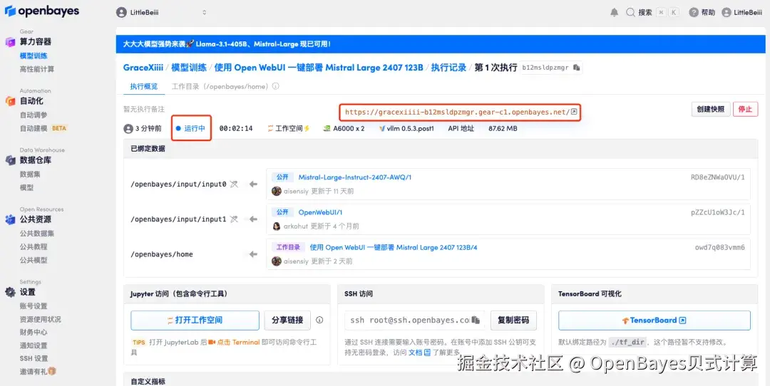Open 账号设置 in sidebar
The image size is (770, 386).
pos(34,306)
